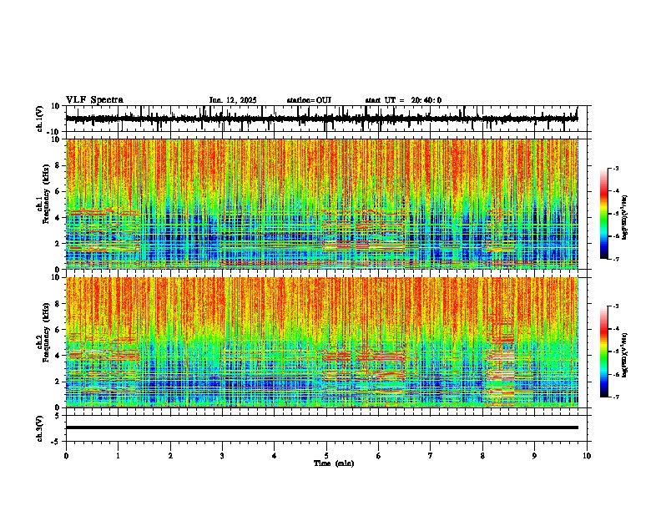Click the "7" minute tick on time axis
This screenshot has width=661, height=511.
click(x=431, y=456)
